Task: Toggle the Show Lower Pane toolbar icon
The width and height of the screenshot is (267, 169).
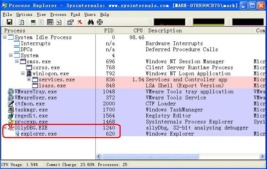Action: (50, 22)
